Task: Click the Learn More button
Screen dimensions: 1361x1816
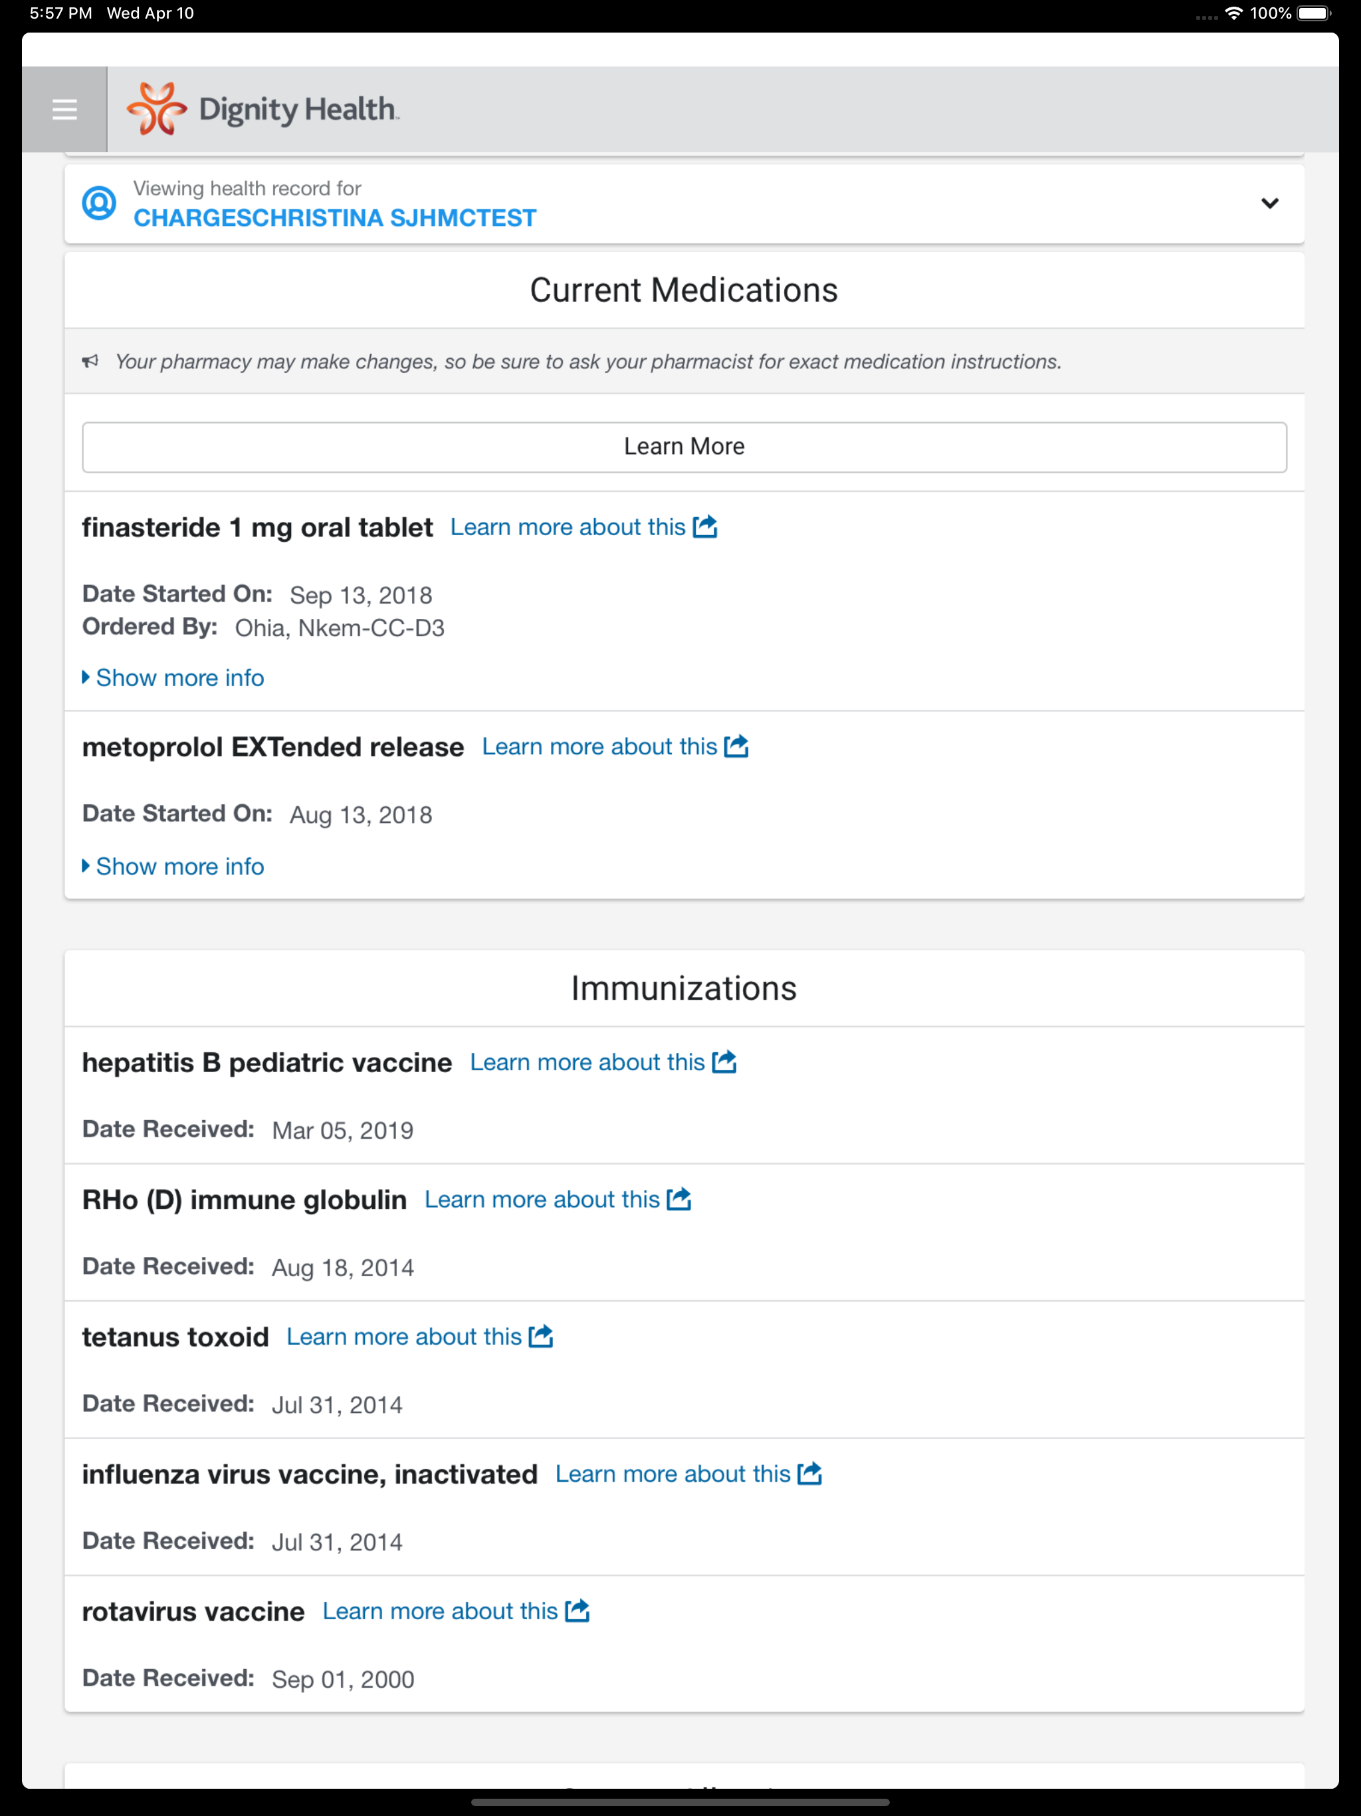Action: (x=684, y=447)
